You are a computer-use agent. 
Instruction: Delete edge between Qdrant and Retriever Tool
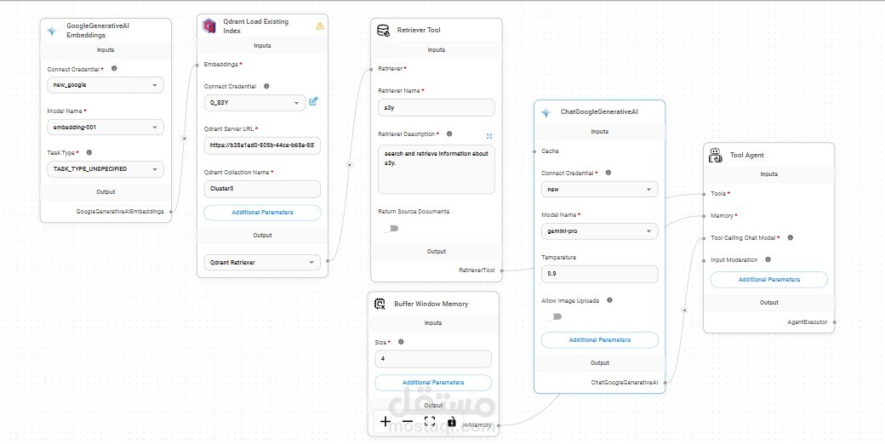coord(349,165)
